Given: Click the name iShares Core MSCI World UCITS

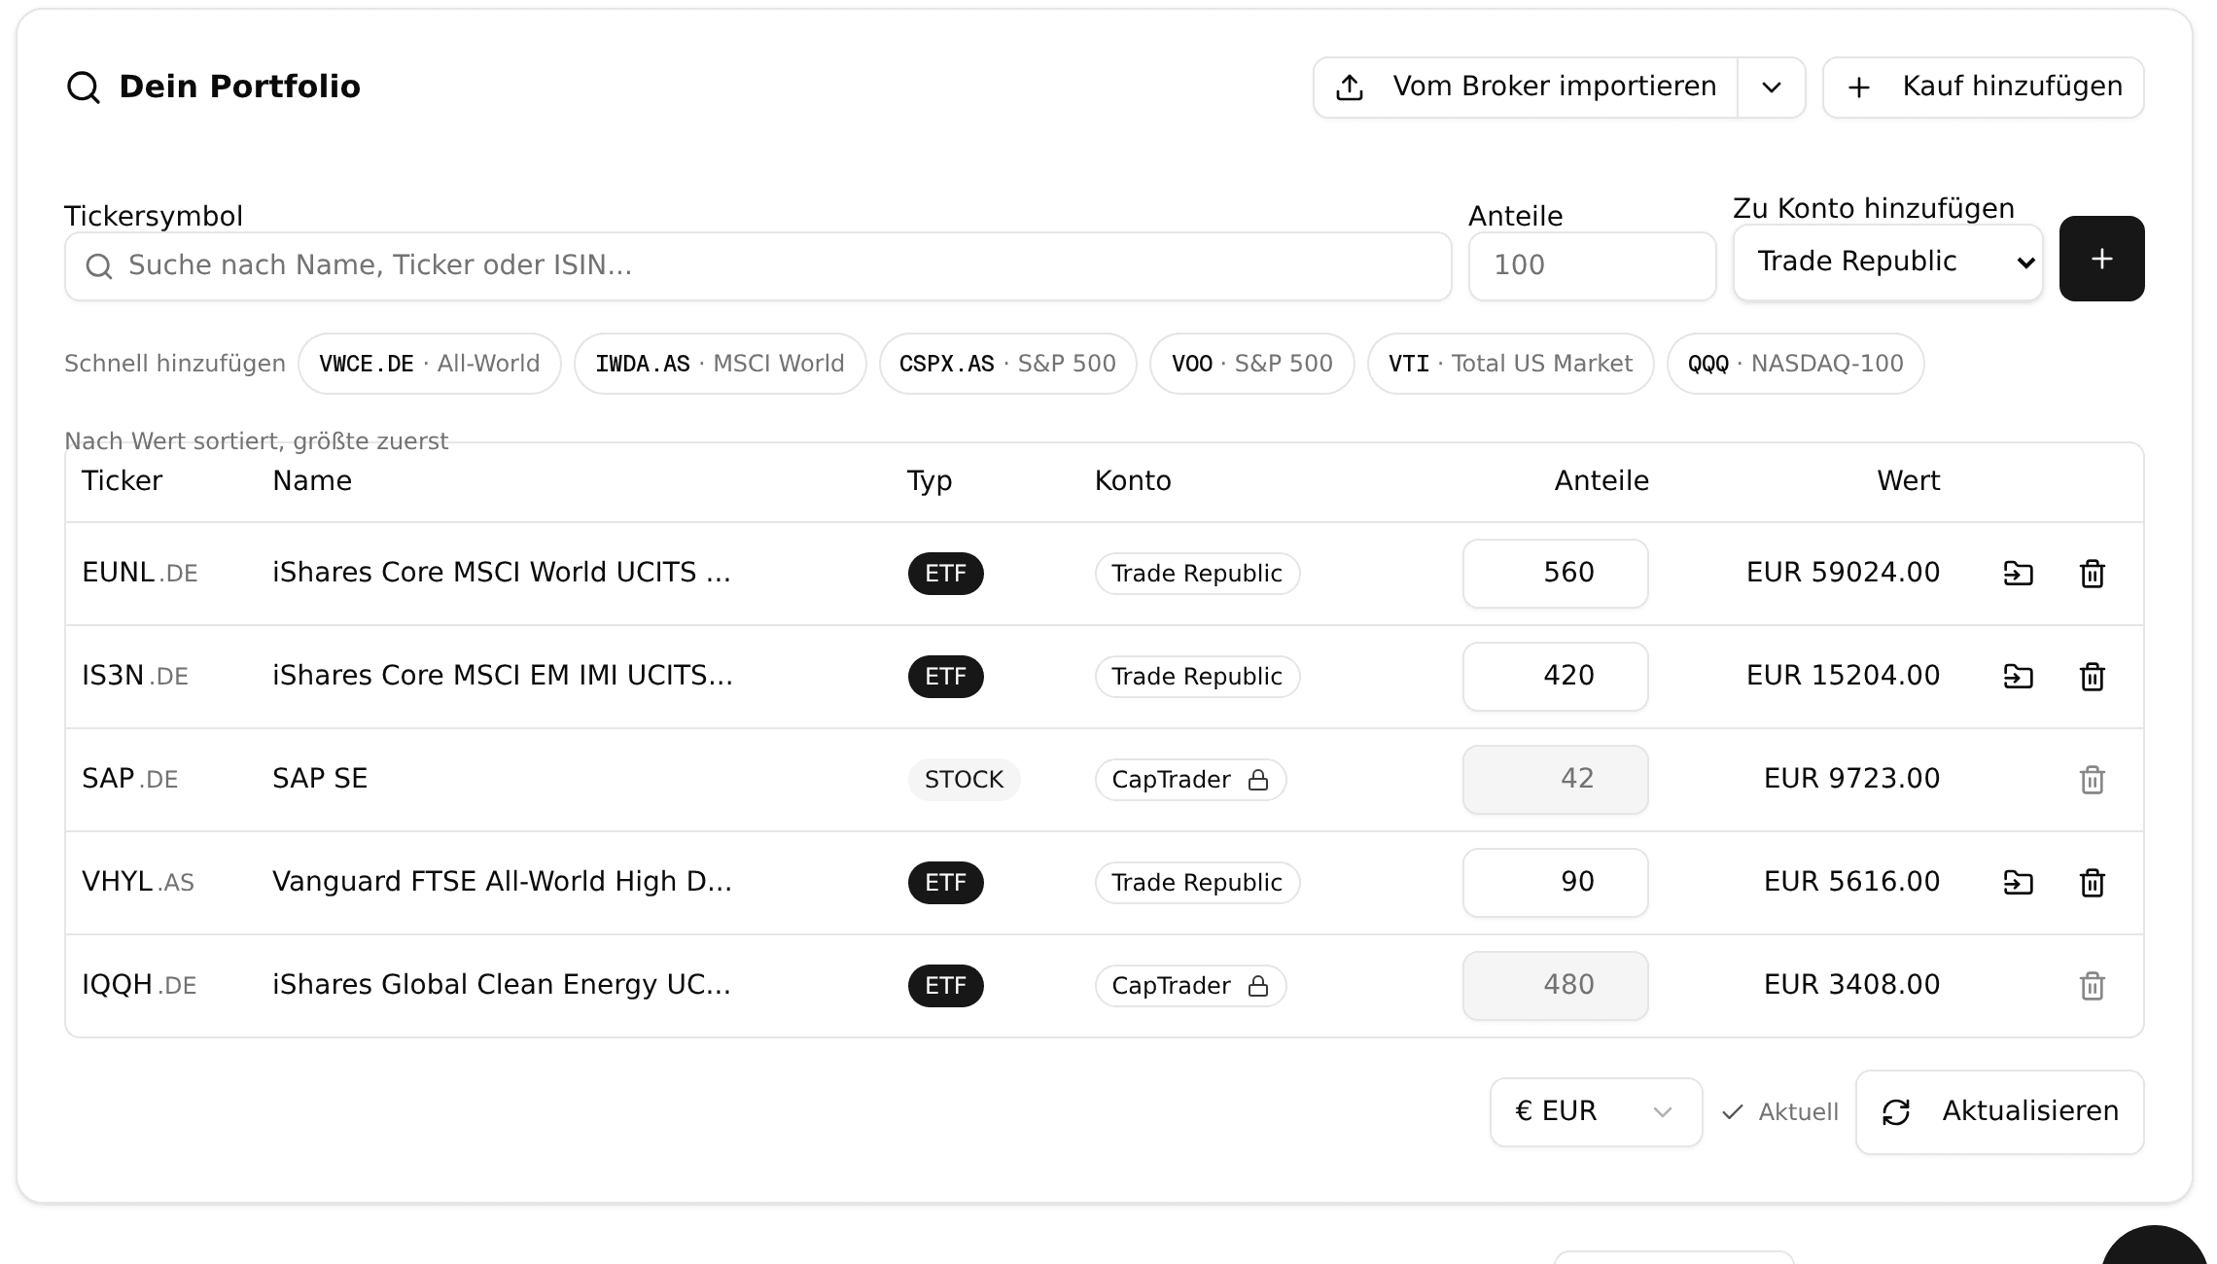Looking at the screenshot, I should tap(502, 573).
